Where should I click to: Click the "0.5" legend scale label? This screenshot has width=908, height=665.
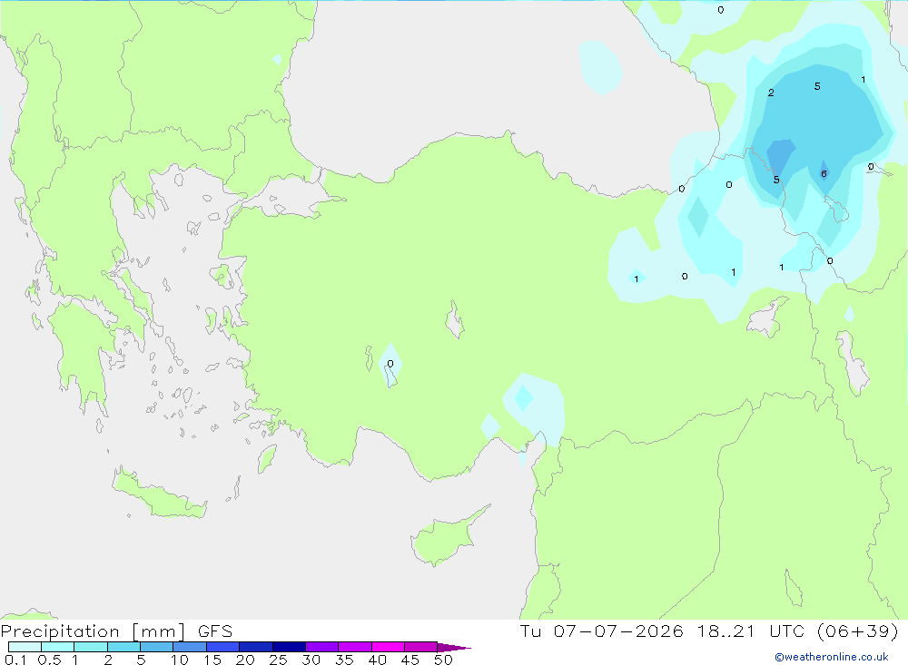click(x=49, y=660)
